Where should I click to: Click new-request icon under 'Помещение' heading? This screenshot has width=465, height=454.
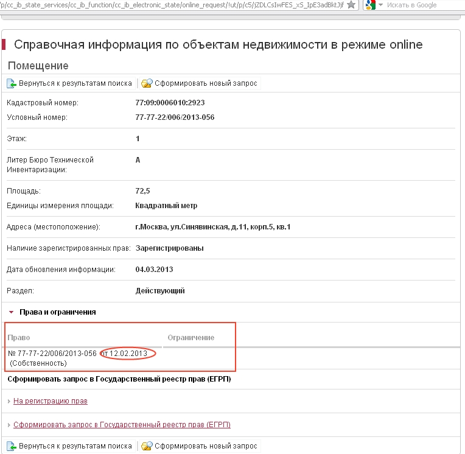[147, 83]
